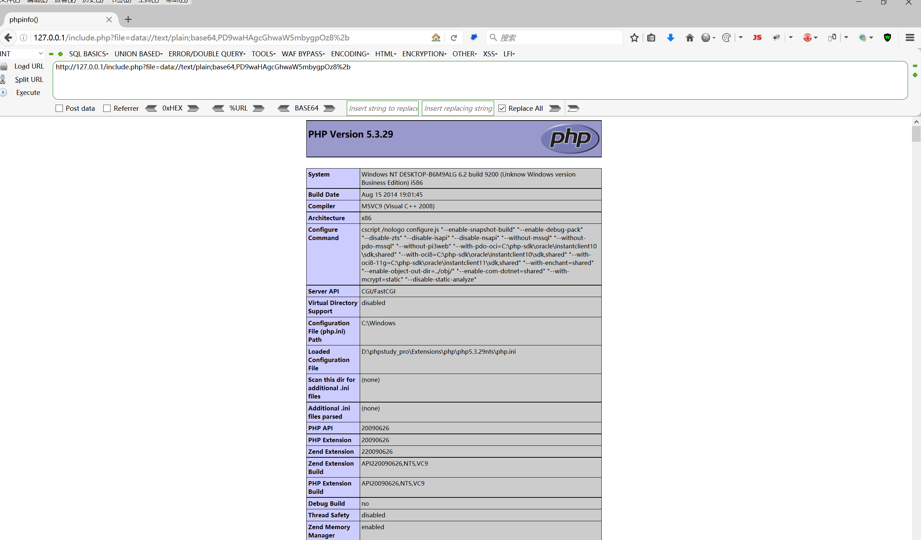Screen dimensions: 921x540
Task: Enable the Referrer checkbox
Action: pyautogui.click(x=107, y=108)
